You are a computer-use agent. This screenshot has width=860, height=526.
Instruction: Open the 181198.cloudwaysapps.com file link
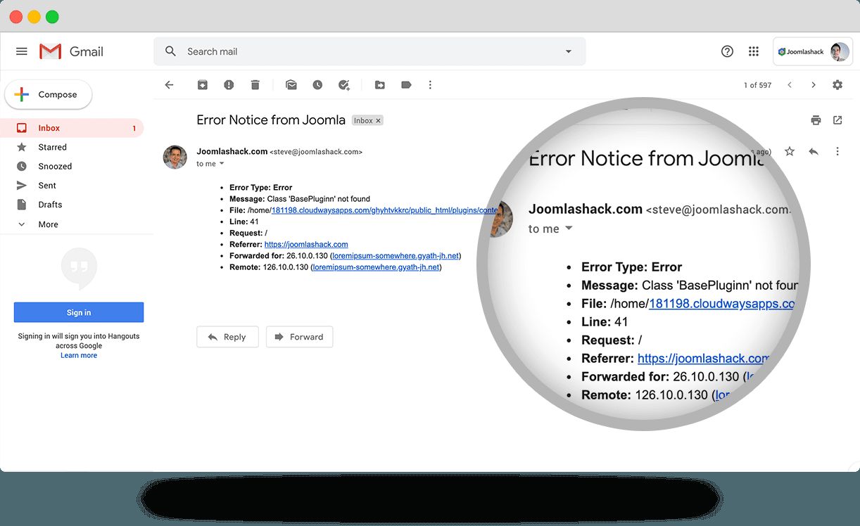pyautogui.click(x=384, y=210)
